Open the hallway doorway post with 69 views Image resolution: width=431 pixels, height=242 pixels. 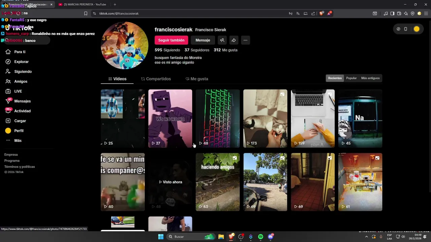(x=313, y=182)
